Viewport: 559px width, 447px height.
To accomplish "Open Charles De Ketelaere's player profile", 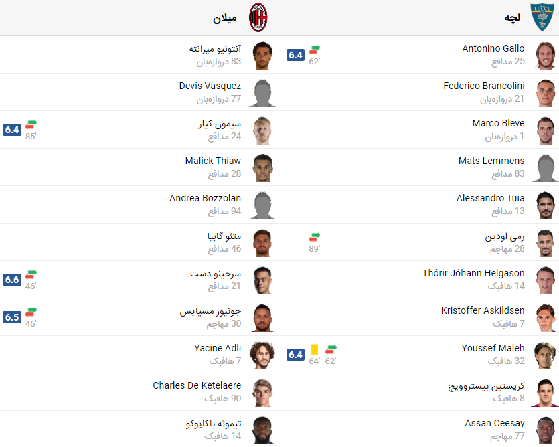I will click(x=197, y=385).
